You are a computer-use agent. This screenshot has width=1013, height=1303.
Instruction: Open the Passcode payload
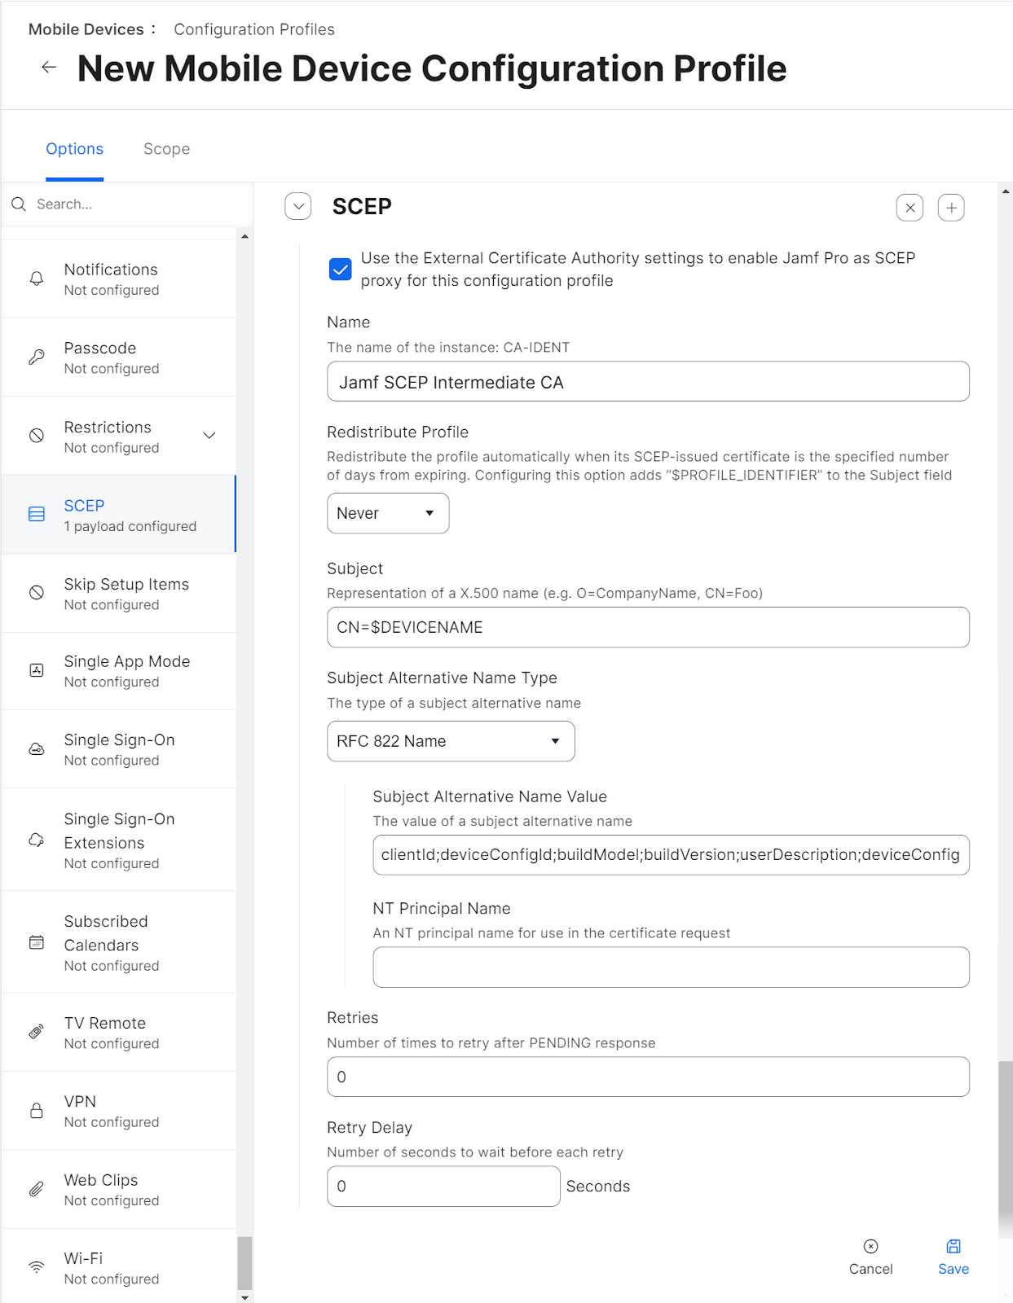tap(119, 358)
